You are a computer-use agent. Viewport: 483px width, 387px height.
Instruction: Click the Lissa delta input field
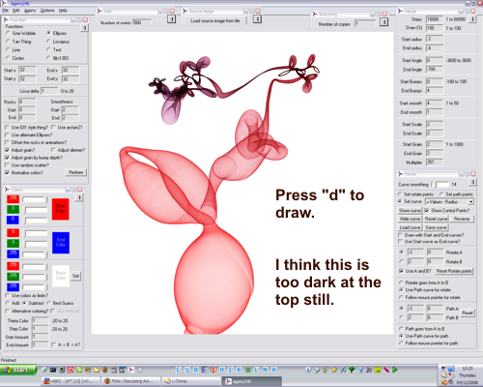pos(49,91)
